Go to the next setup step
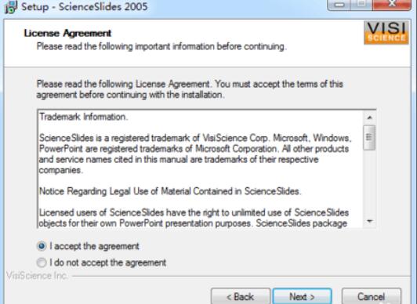Screen dimensions: 417x304 coord(302,296)
